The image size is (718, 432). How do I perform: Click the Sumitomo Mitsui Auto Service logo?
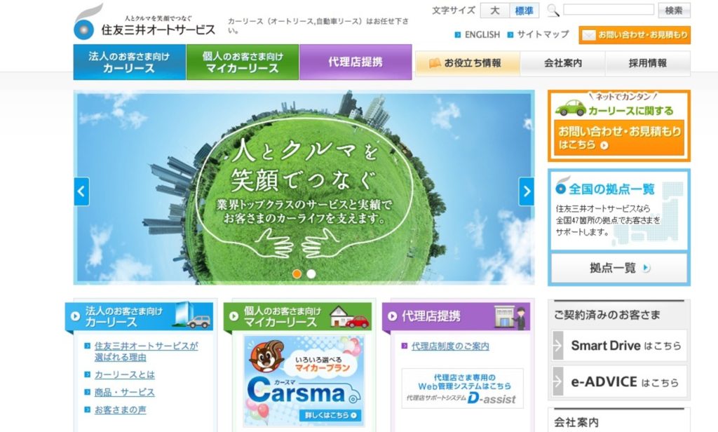[144, 22]
